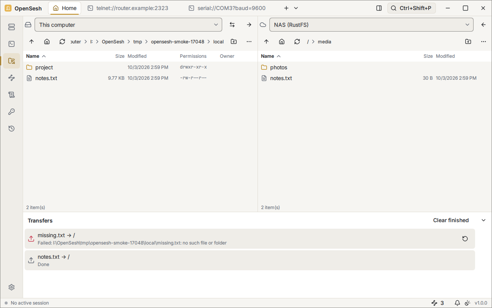This screenshot has height=308, width=492.
Task: Collapse the Transfers panel chevron
Action: [484, 220]
